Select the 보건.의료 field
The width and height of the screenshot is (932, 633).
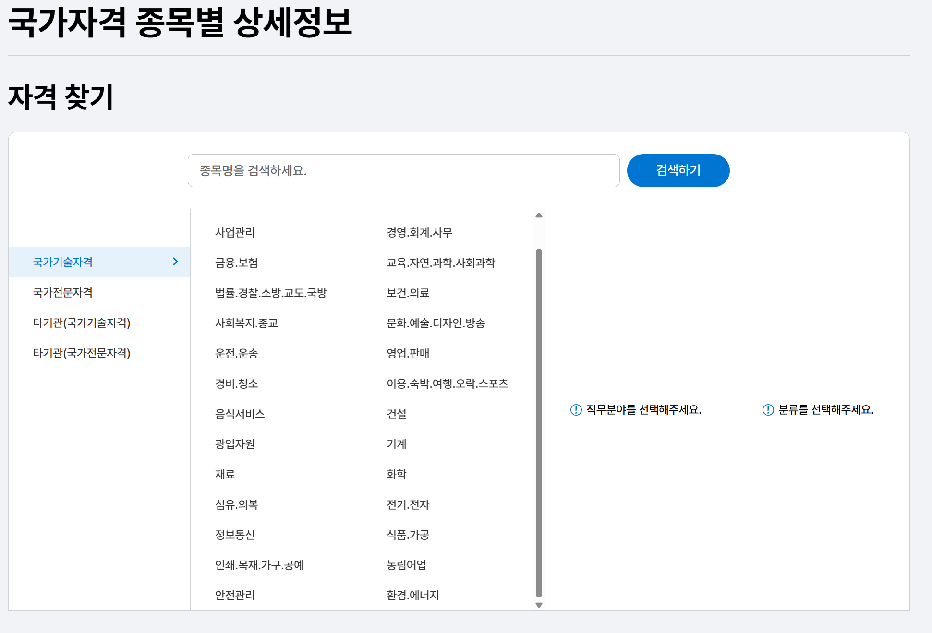[x=408, y=293]
